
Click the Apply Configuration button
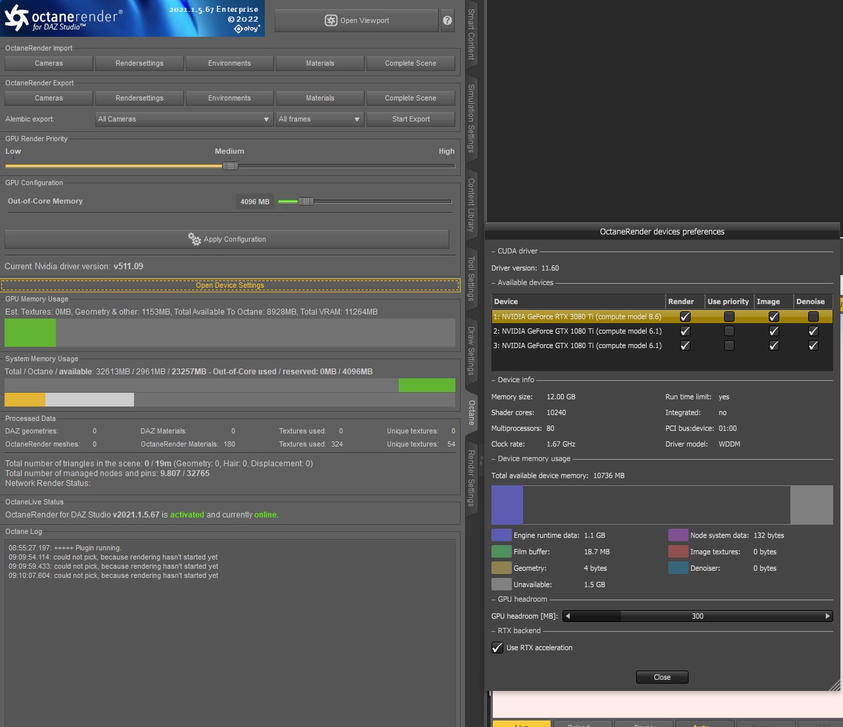(227, 239)
